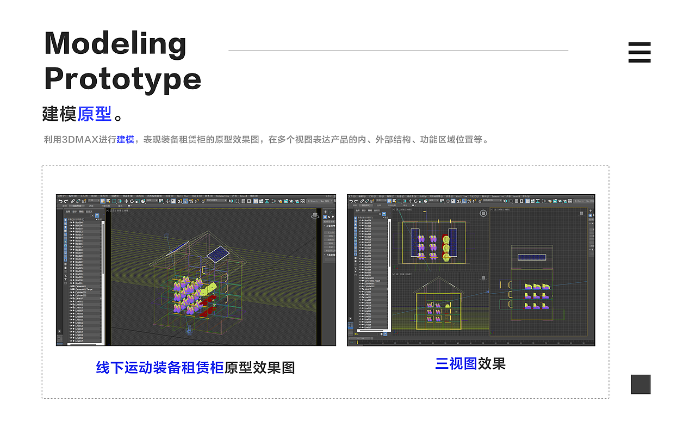
Task: Collapse 对象类型 rollout in perspective command panel
Action: 330,226
